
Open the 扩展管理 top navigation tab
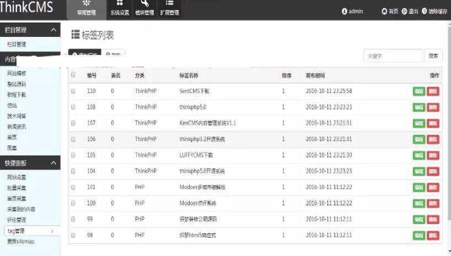(170, 9)
